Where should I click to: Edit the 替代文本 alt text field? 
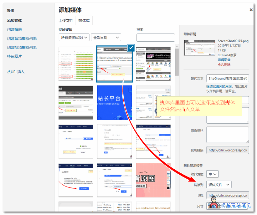click(228, 78)
